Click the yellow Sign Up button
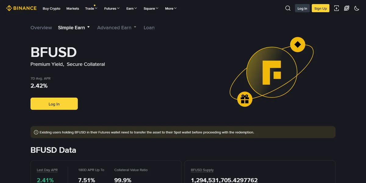366x183 pixels. [x=321, y=8]
